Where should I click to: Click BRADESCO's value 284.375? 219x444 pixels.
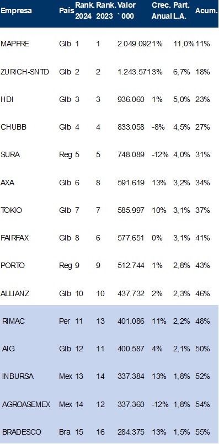pos(131,432)
